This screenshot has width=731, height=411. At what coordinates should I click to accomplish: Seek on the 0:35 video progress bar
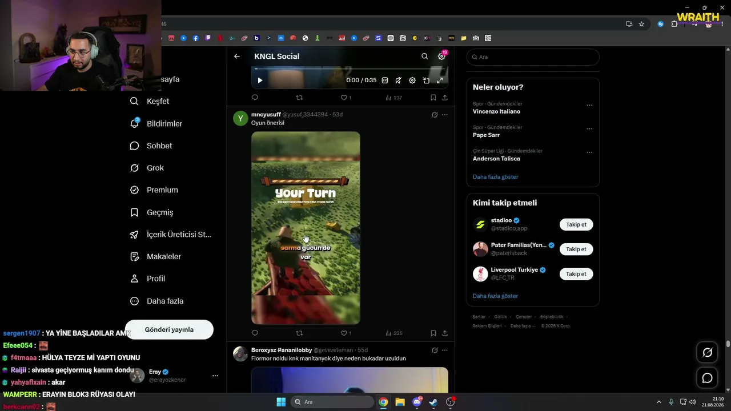pyautogui.click(x=350, y=69)
